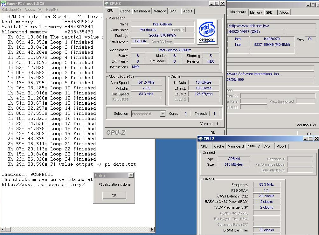The width and height of the screenshot is (319, 235).
Task: Click the Mendocino code name field
Action: point(148,30)
